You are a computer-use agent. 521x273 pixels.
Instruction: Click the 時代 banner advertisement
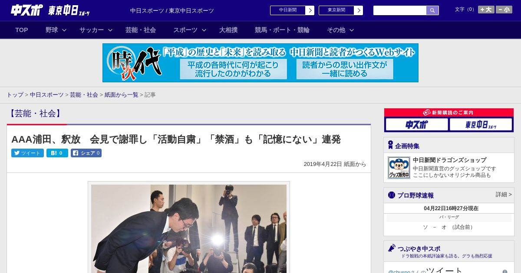click(260, 63)
